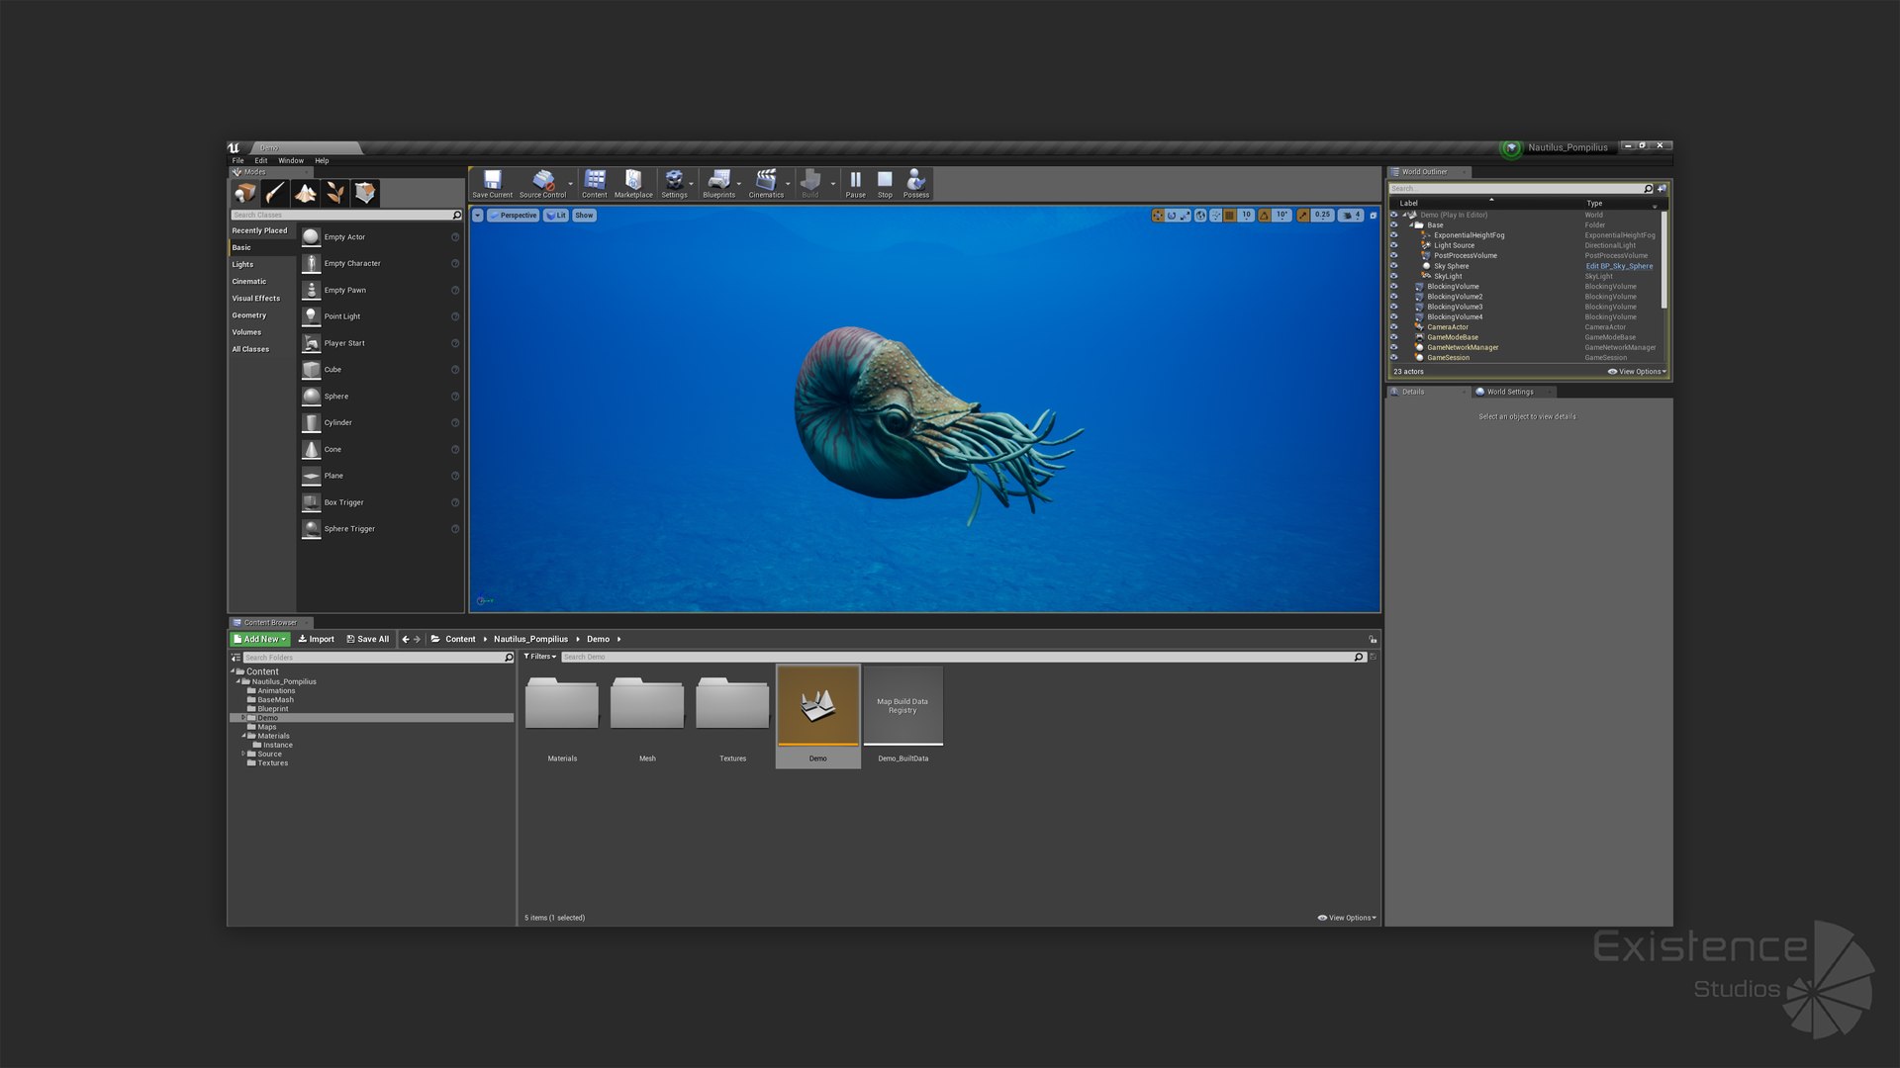The height and width of the screenshot is (1068, 1900).
Task: Click Save All in the Content Browser
Action: (x=367, y=639)
